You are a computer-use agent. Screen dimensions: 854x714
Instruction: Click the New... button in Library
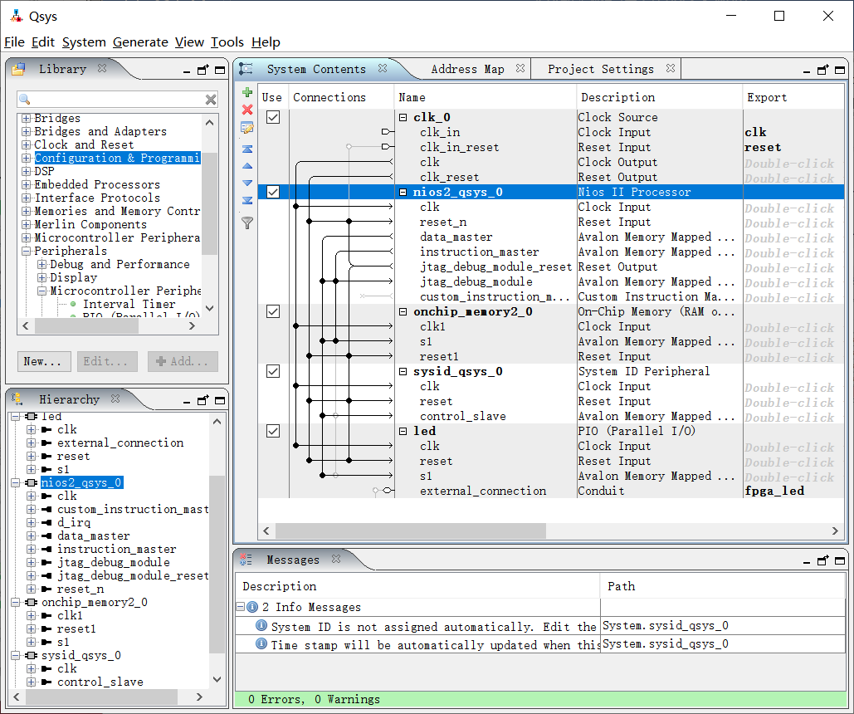[42, 361]
